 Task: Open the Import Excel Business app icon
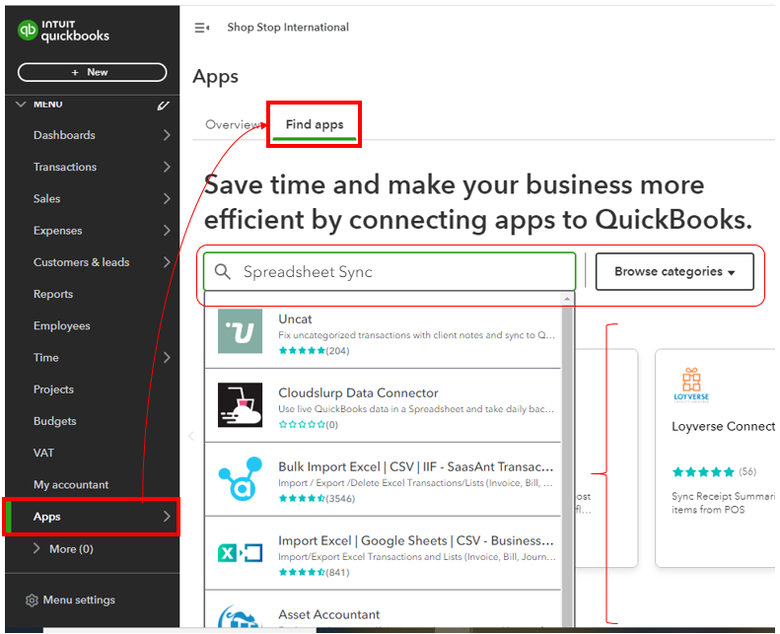coord(241,553)
